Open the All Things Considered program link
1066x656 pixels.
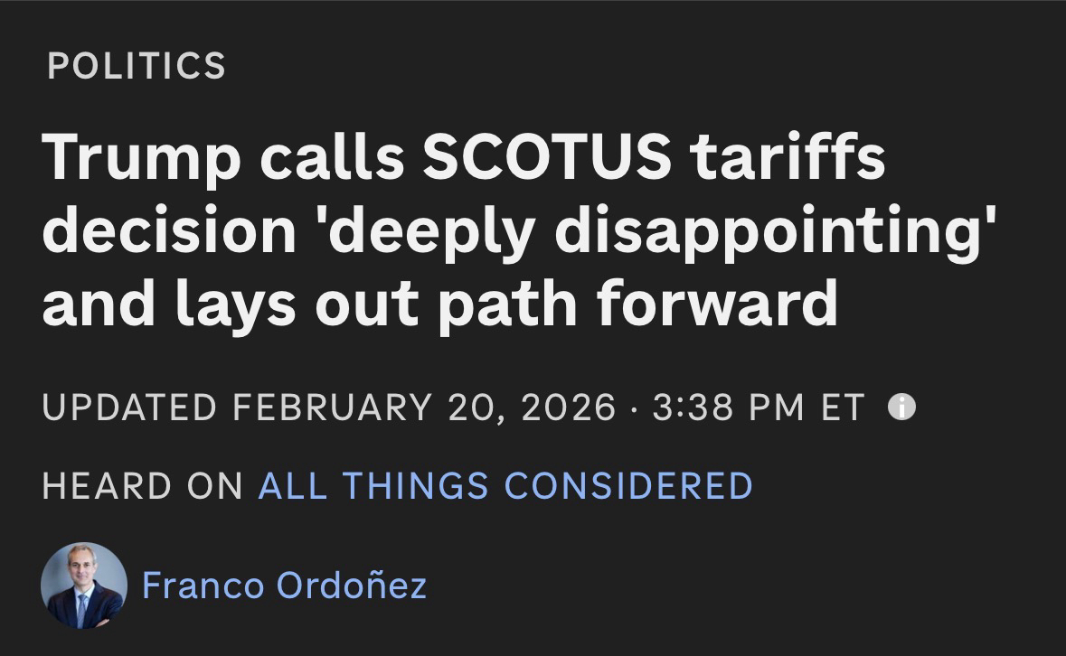coord(505,485)
